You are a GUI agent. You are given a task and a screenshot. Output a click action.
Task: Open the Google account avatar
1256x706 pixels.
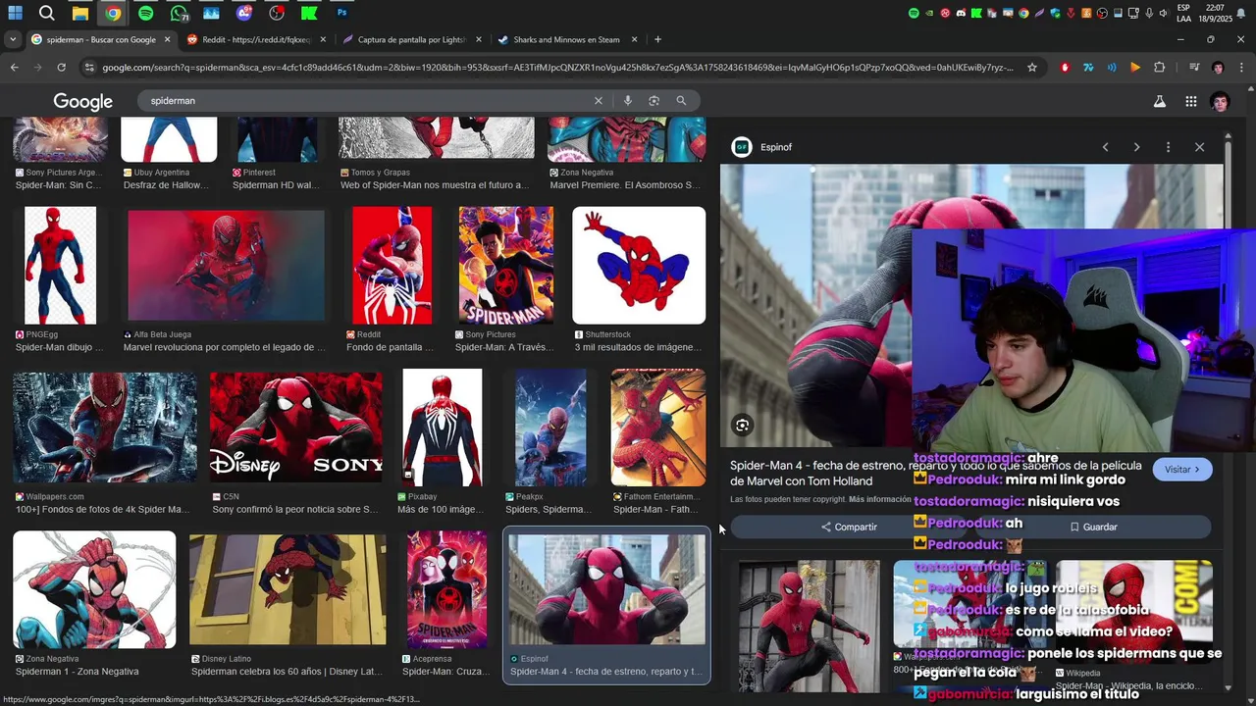pyautogui.click(x=1220, y=102)
